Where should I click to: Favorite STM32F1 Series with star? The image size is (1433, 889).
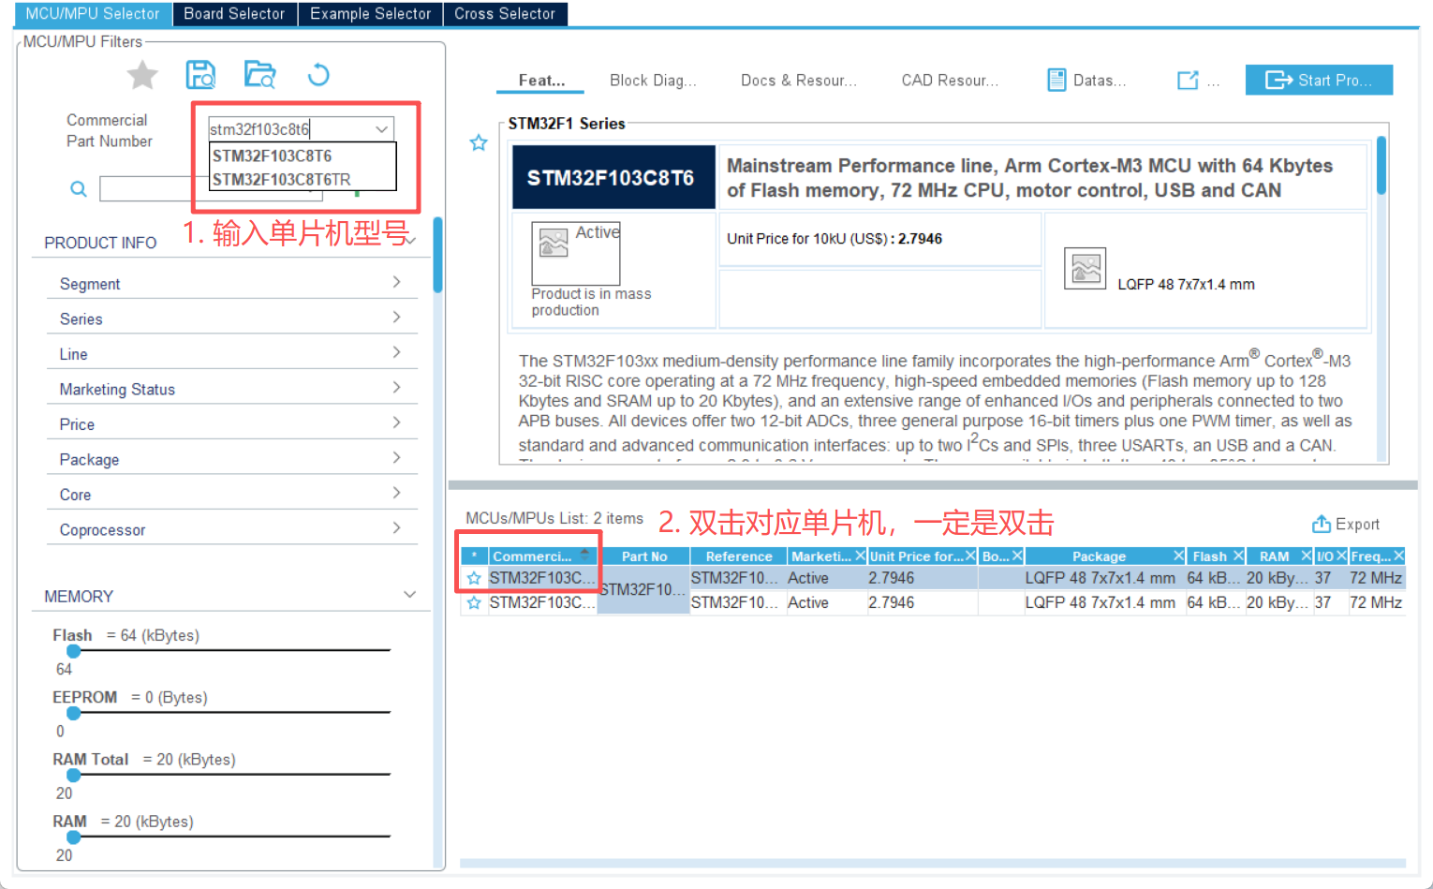[x=479, y=143]
